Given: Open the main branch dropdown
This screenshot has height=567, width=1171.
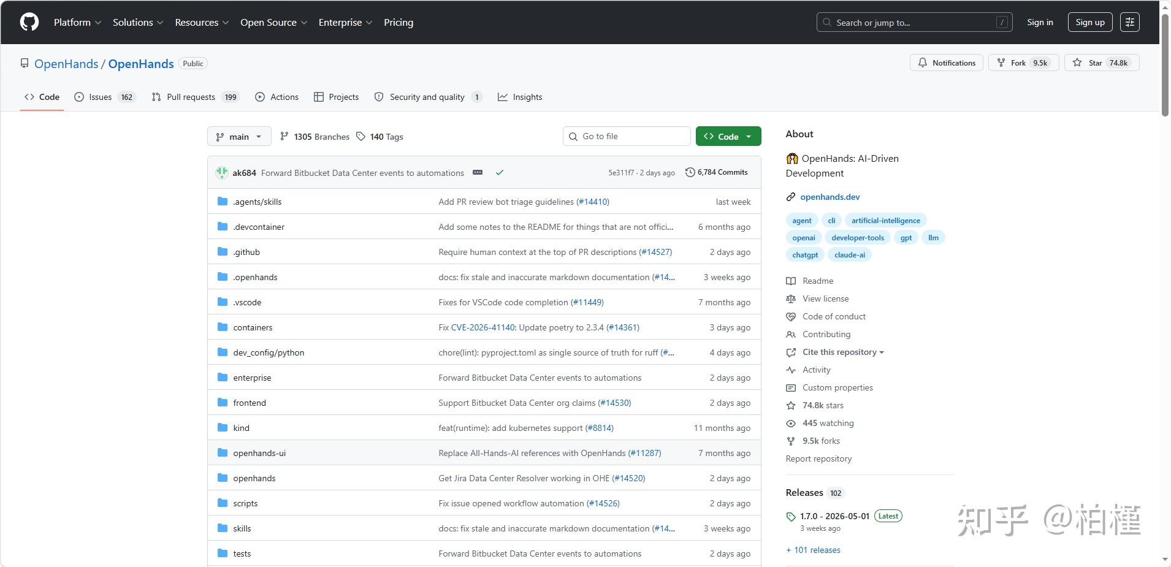Looking at the screenshot, I should pyautogui.click(x=239, y=137).
